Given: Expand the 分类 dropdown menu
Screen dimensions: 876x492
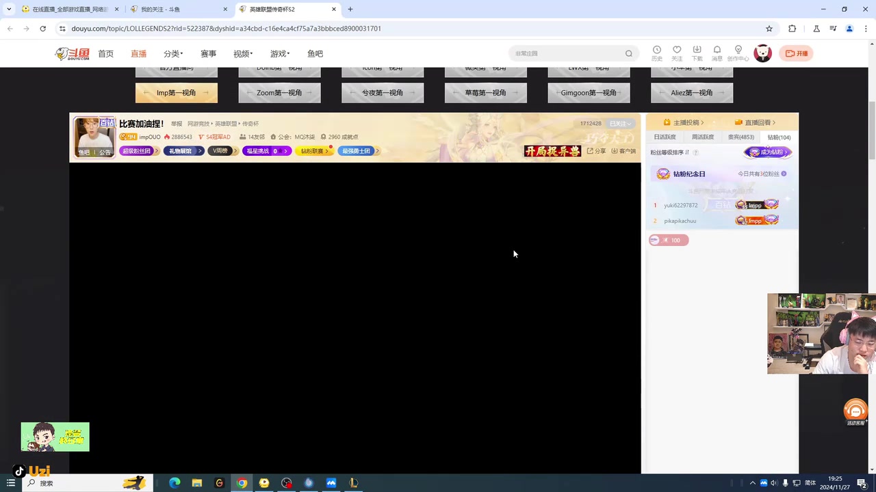Looking at the screenshot, I should point(172,54).
